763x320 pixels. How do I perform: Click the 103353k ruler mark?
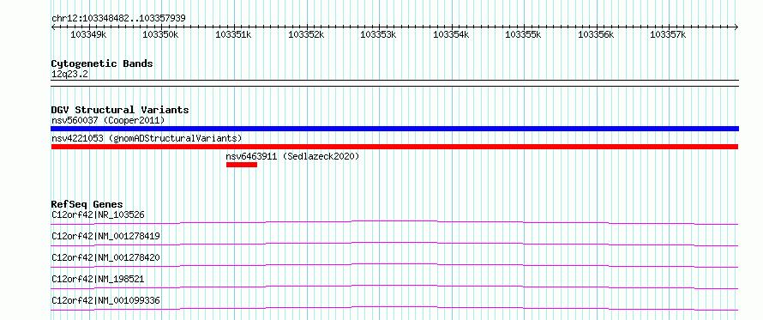click(x=378, y=34)
